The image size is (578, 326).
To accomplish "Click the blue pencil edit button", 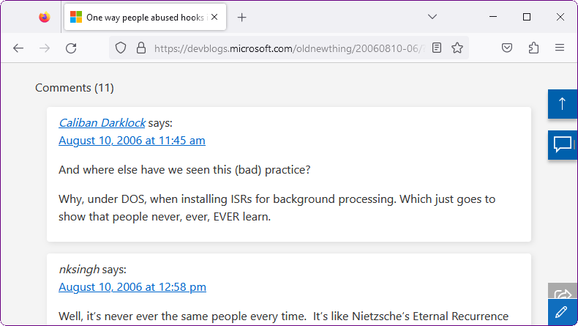I will (563, 312).
